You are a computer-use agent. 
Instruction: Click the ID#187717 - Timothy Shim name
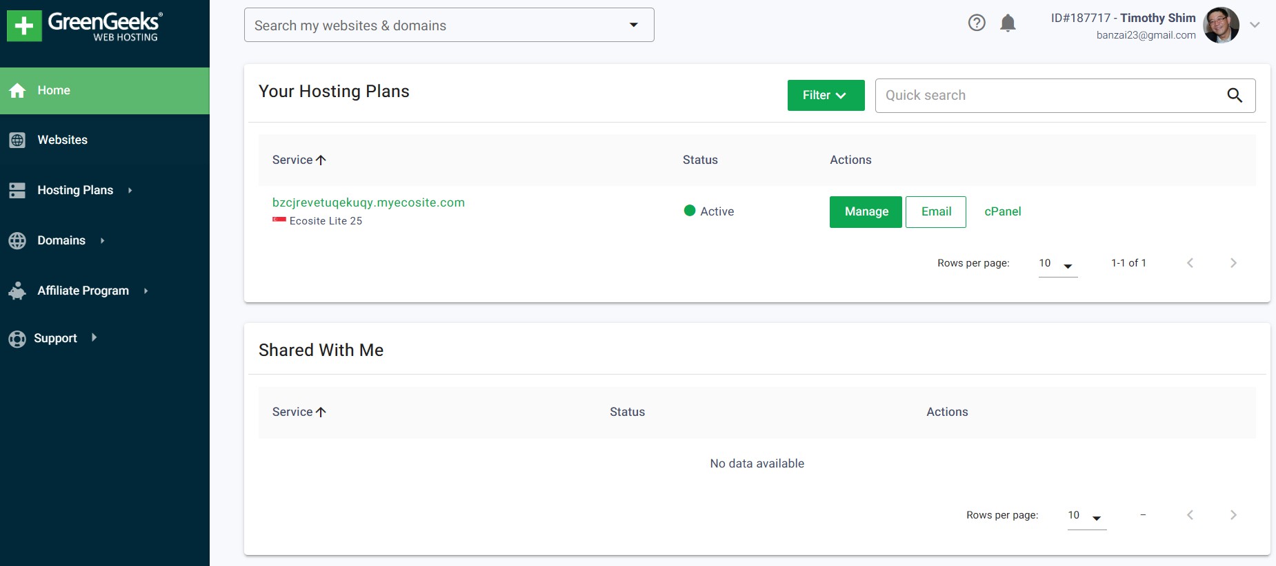coord(1123,18)
